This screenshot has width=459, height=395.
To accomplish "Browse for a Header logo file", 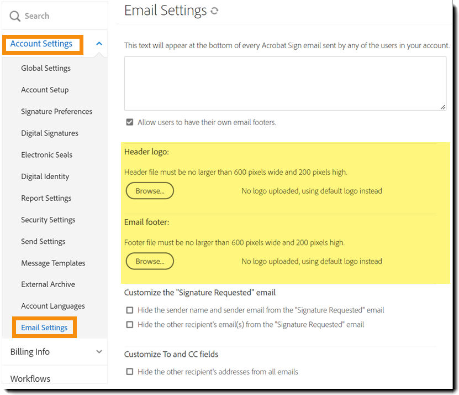I will coord(150,191).
